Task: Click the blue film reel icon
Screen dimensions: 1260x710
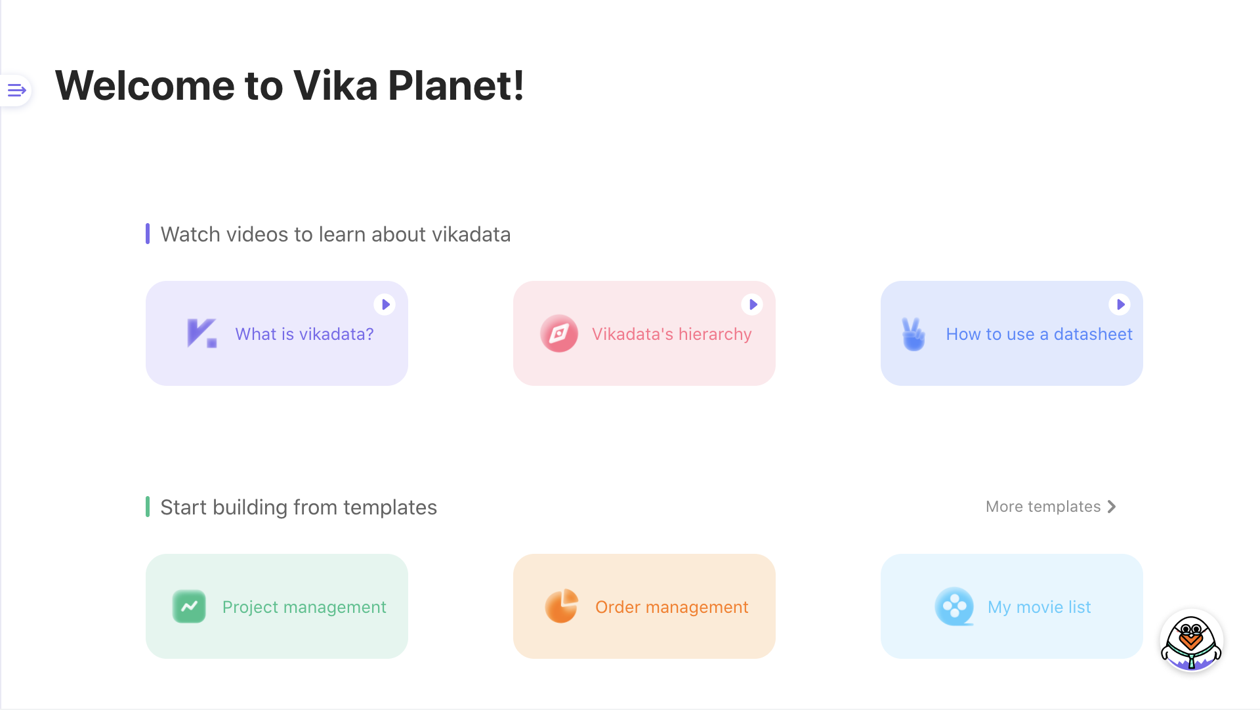Action: pyautogui.click(x=954, y=606)
